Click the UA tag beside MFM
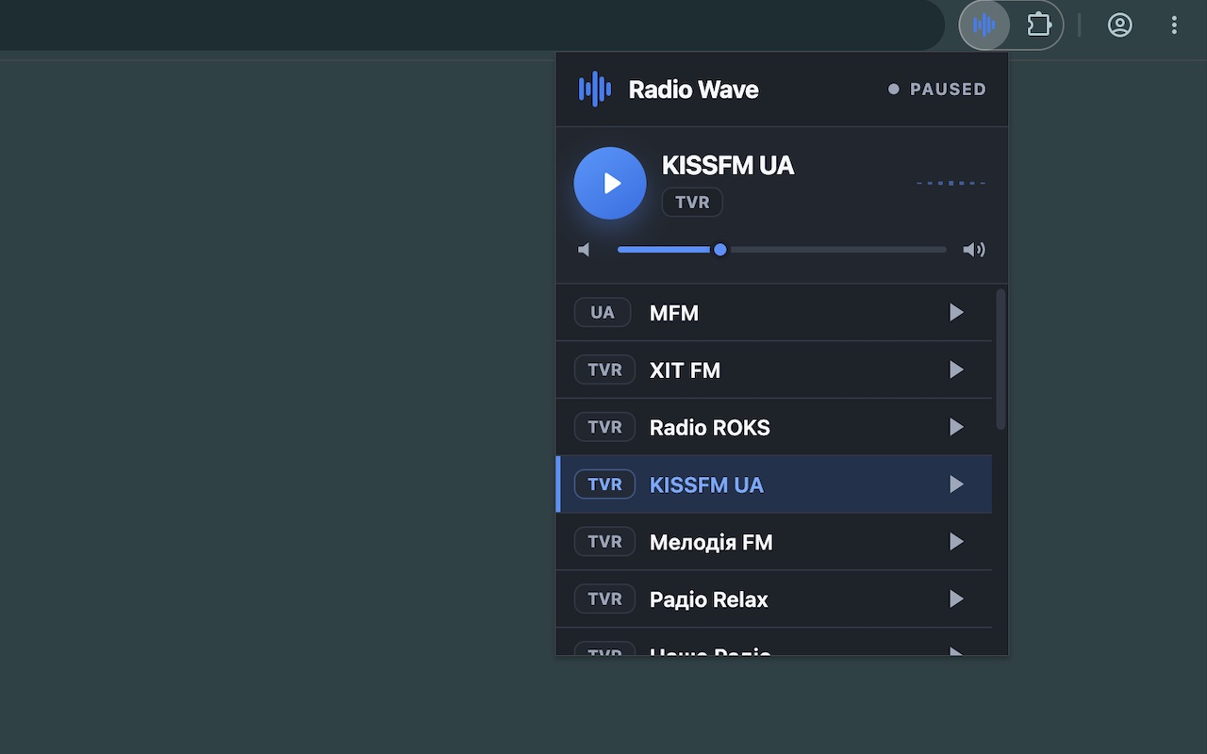The image size is (1207, 754). click(x=603, y=313)
